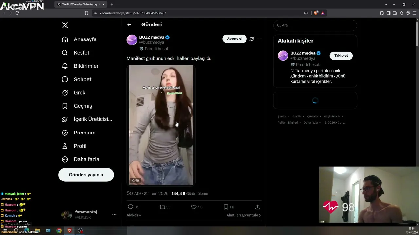Open the OBS icon in the taskbar
The height and width of the screenshot is (235, 419).
click(x=81, y=231)
